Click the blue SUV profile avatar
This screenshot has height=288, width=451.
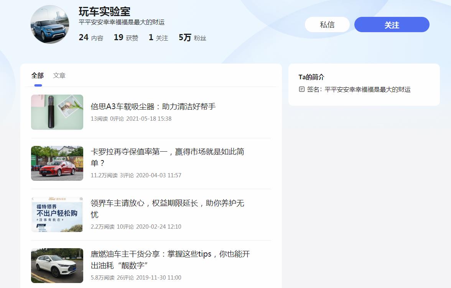[x=50, y=25]
